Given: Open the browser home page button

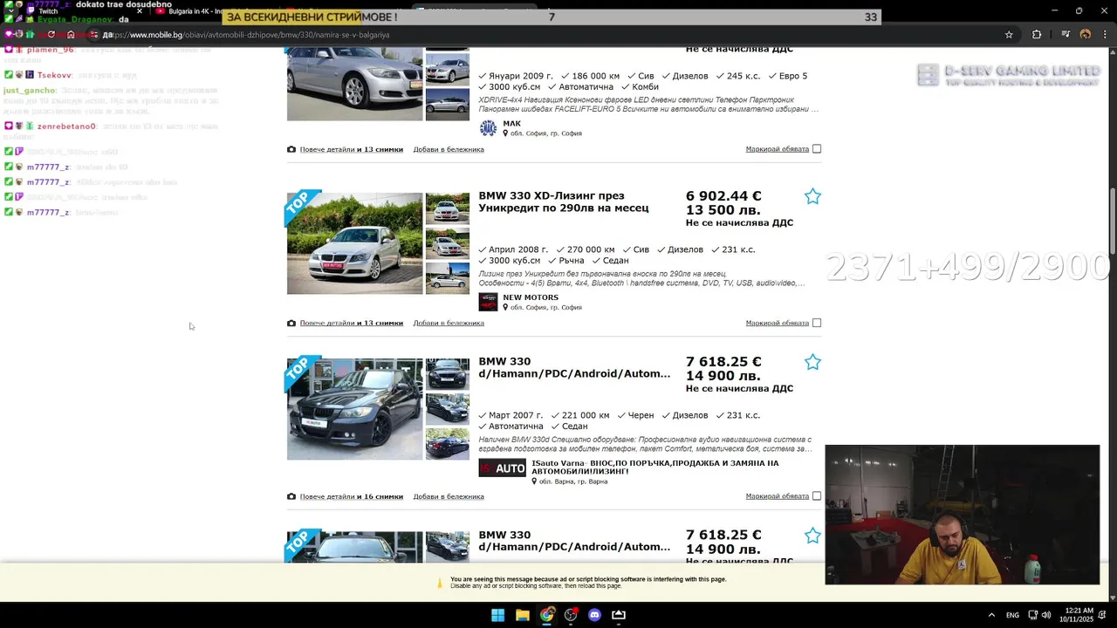Looking at the screenshot, I should coord(71,34).
